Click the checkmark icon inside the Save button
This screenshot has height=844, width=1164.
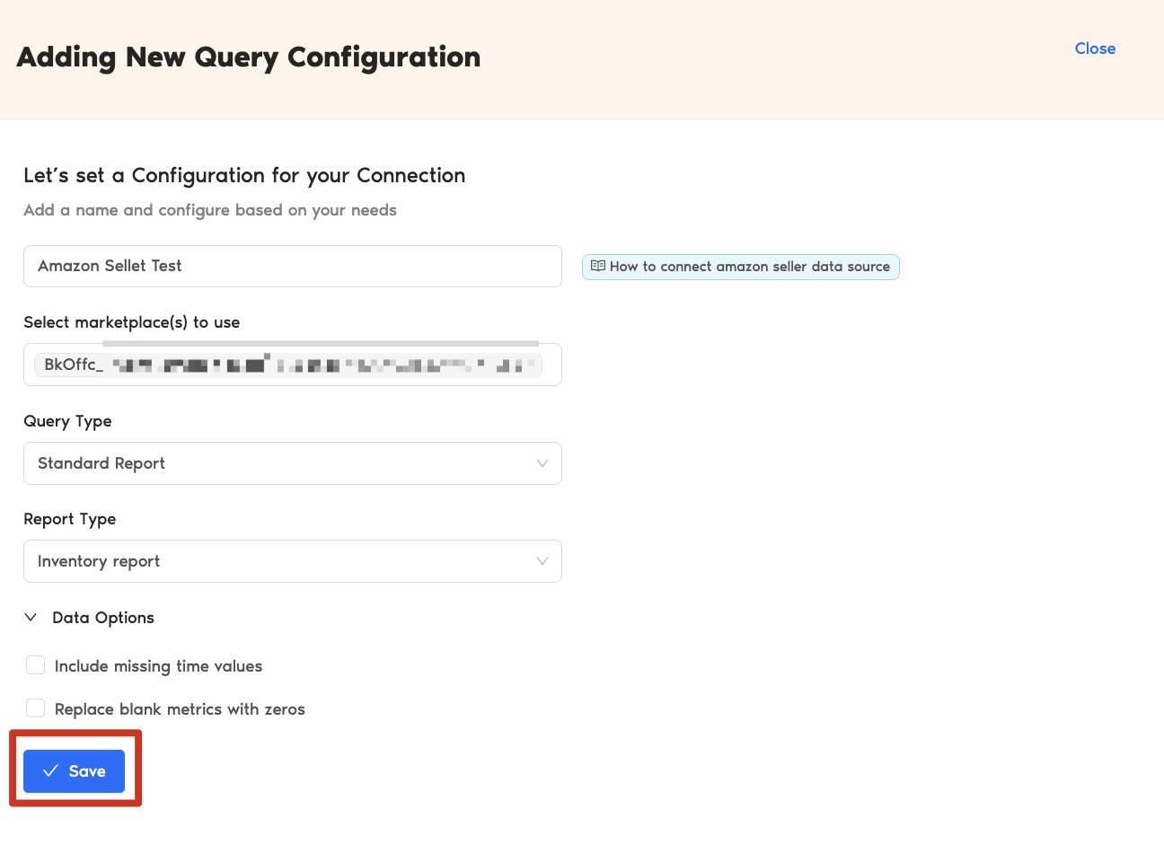(x=50, y=771)
